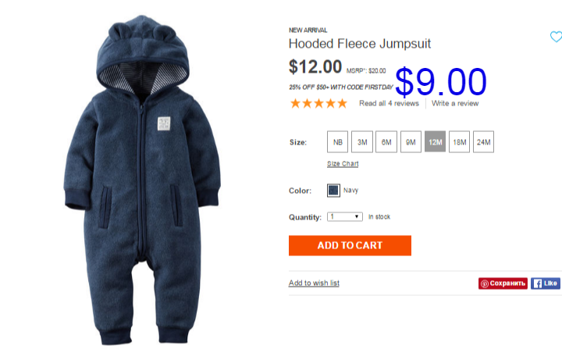562x353 pixels.
Task: Select the highlighted 12M size
Action: click(x=435, y=142)
